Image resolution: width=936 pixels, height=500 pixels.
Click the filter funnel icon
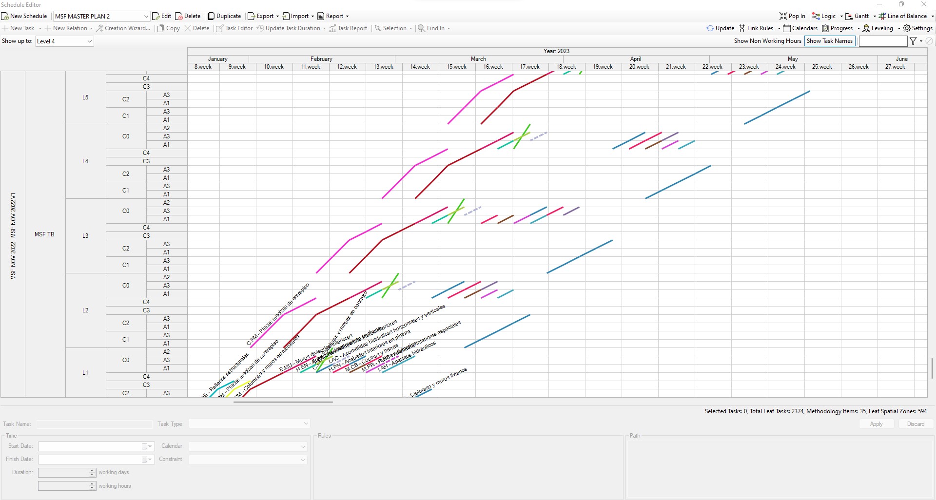913,41
